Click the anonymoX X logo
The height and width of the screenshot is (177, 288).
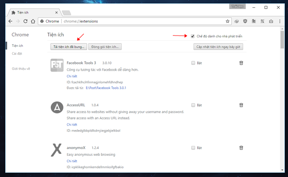[x=56, y=150]
